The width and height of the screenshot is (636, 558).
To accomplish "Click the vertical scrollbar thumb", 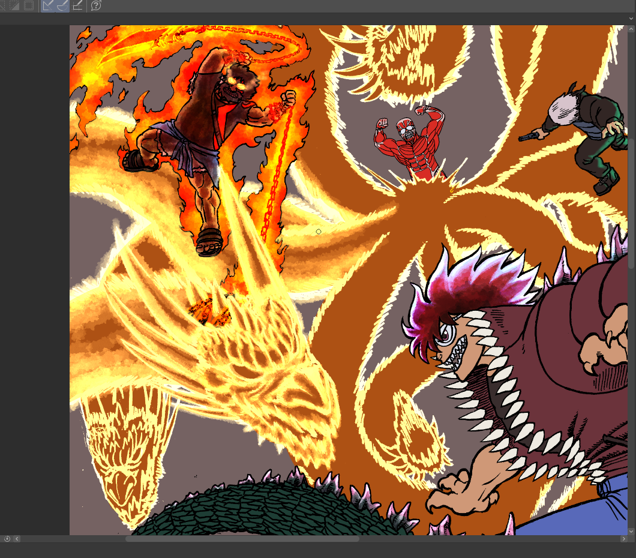I will 631,203.
